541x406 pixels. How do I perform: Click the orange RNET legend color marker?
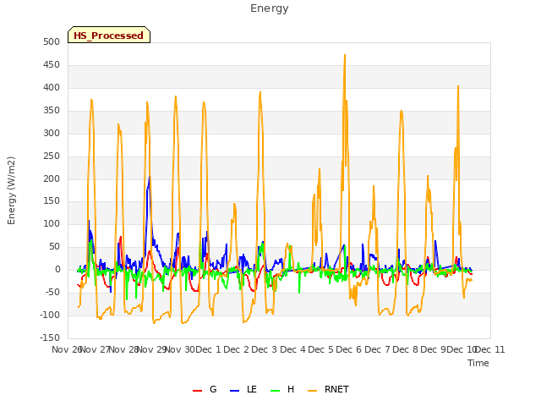[312, 391]
